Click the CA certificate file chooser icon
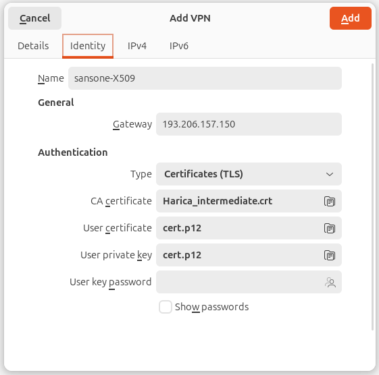This screenshot has width=379, height=375. (330, 201)
